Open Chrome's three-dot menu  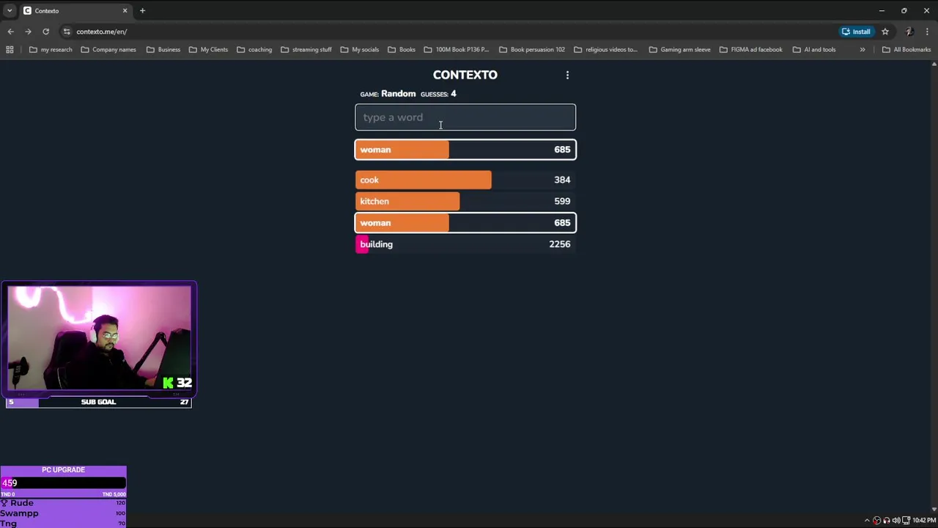coord(927,32)
